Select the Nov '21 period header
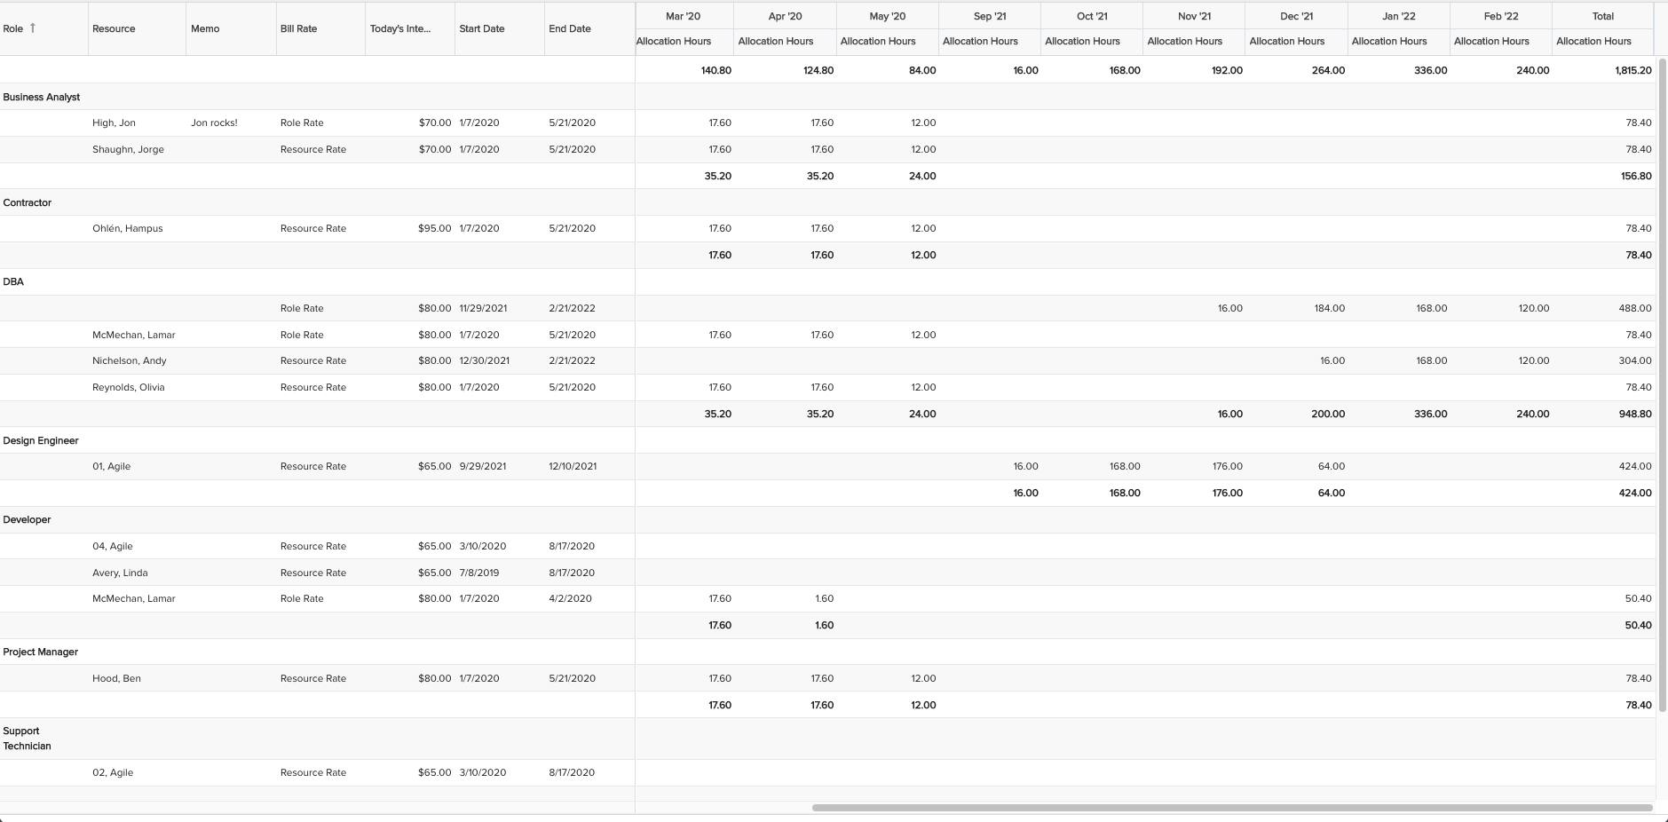 coord(1194,16)
